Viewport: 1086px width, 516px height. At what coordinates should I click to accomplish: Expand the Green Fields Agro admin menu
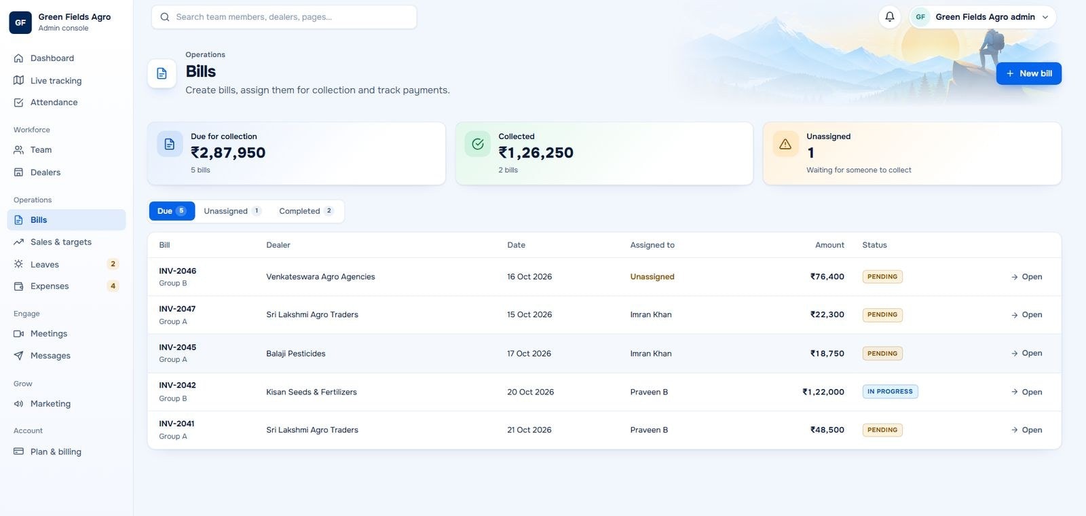click(x=983, y=17)
